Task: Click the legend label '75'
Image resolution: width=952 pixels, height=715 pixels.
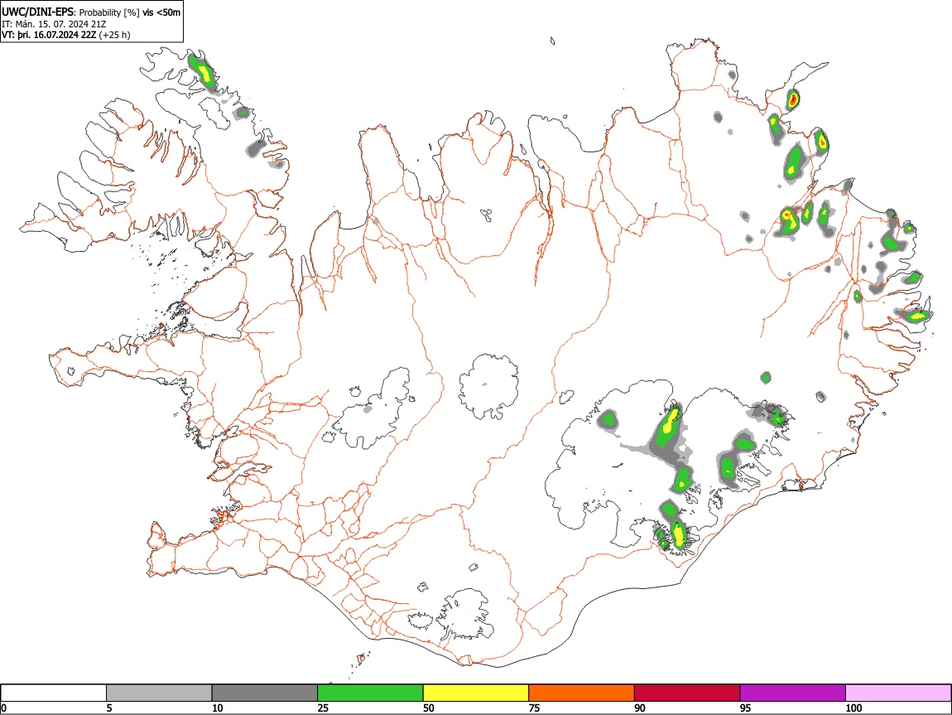Action: [x=534, y=708]
